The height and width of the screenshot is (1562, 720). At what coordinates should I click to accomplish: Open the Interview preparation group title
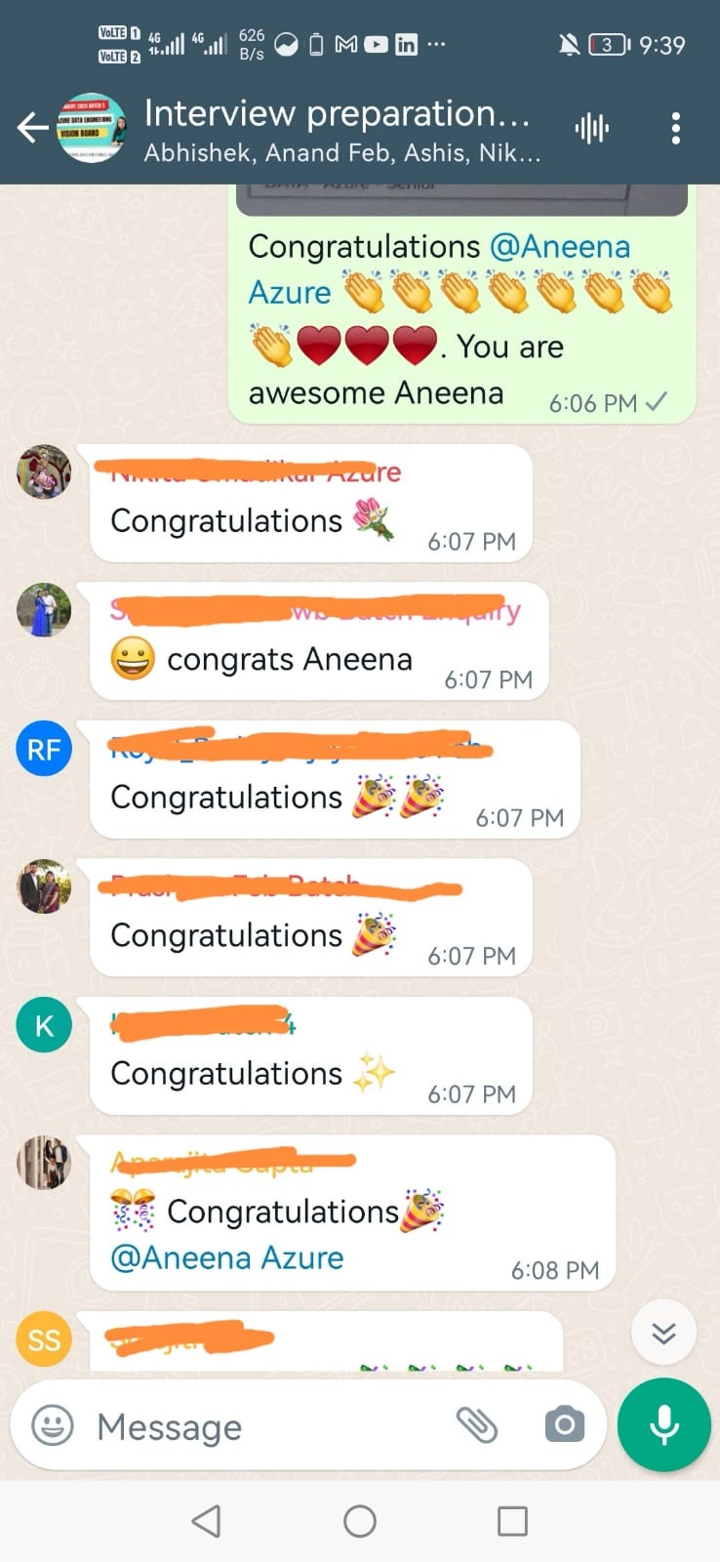[337, 113]
